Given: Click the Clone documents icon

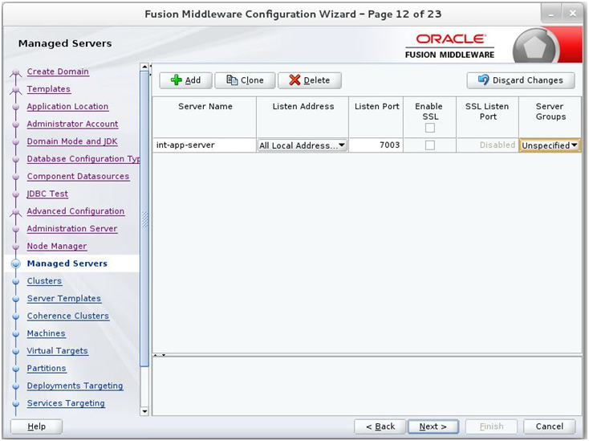Looking at the screenshot, I should pos(232,80).
